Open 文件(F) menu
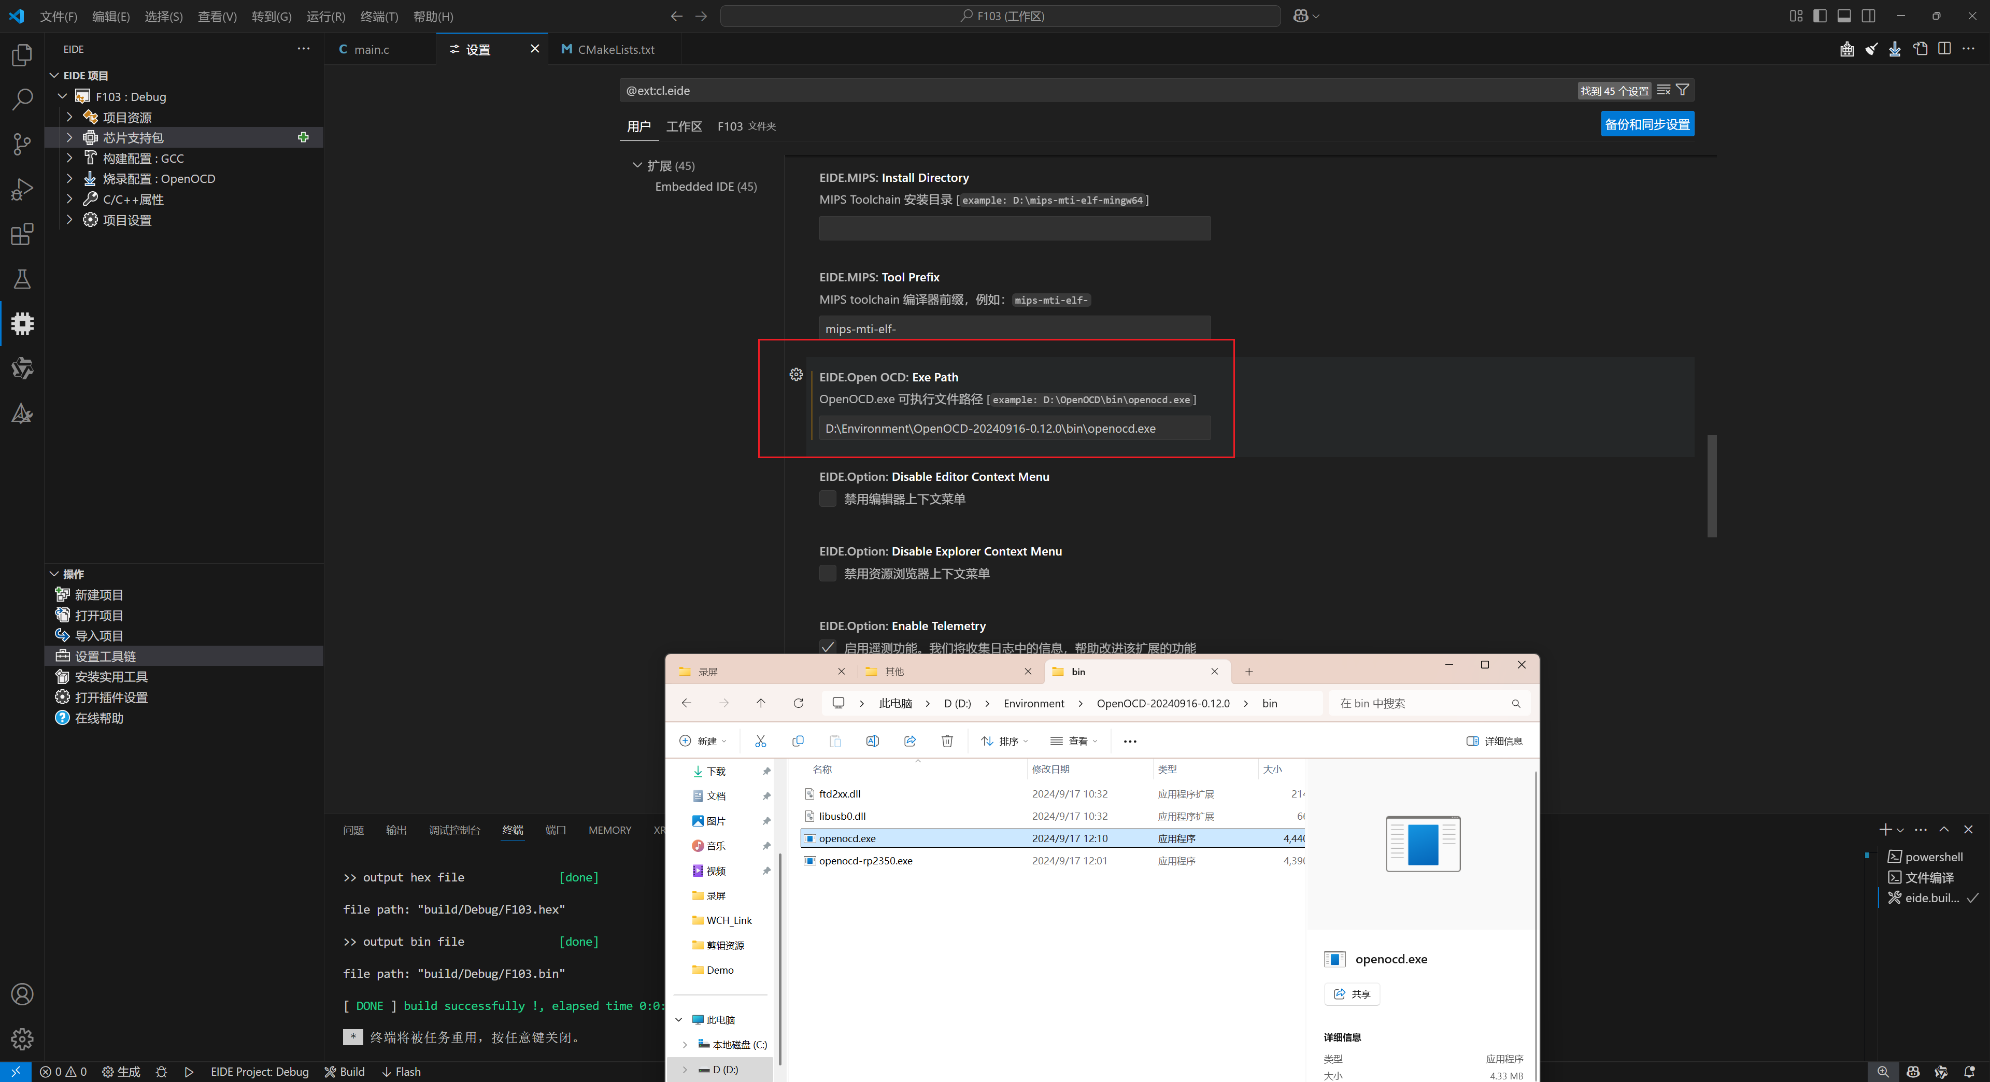Viewport: 1990px width, 1082px height. 59,16
